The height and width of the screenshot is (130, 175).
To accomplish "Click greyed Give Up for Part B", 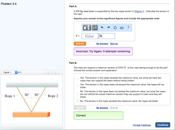I will (114, 108).
